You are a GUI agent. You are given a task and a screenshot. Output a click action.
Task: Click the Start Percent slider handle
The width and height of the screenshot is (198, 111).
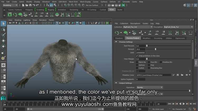click(147, 46)
